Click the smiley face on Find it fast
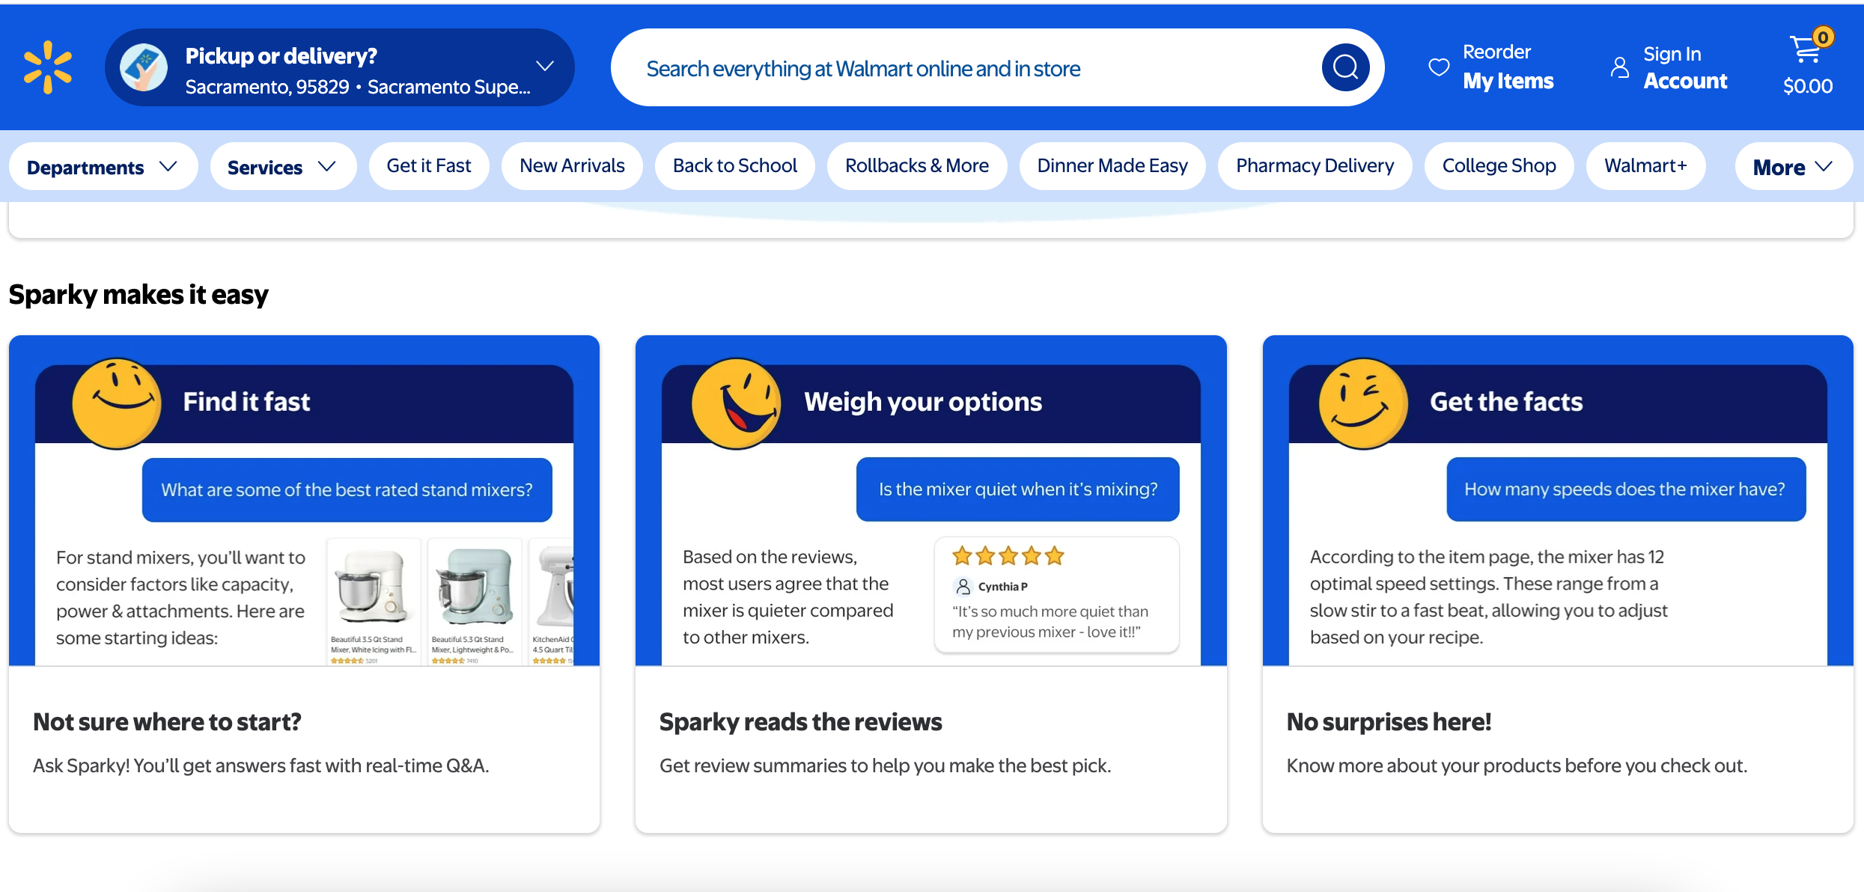 pyautogui.click(x=117, y=403)
